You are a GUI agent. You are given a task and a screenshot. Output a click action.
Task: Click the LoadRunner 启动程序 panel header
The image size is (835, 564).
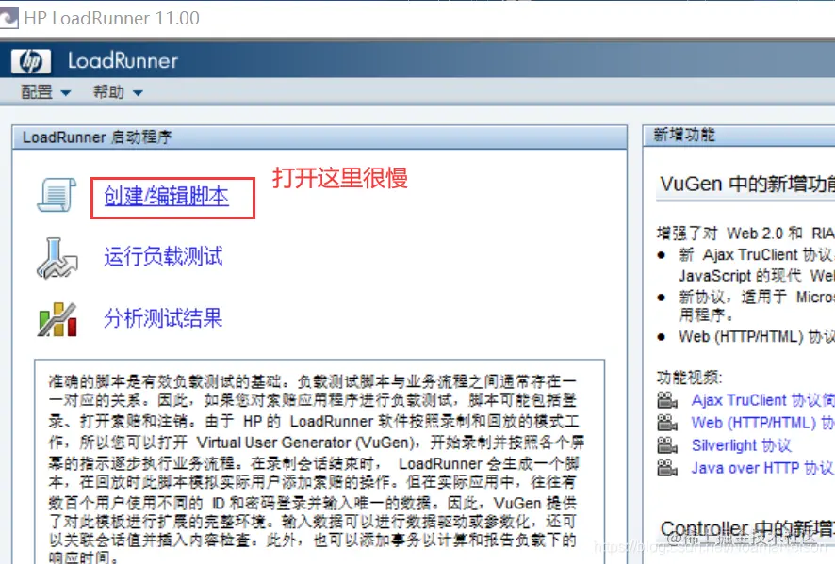(x=319, y=137)
